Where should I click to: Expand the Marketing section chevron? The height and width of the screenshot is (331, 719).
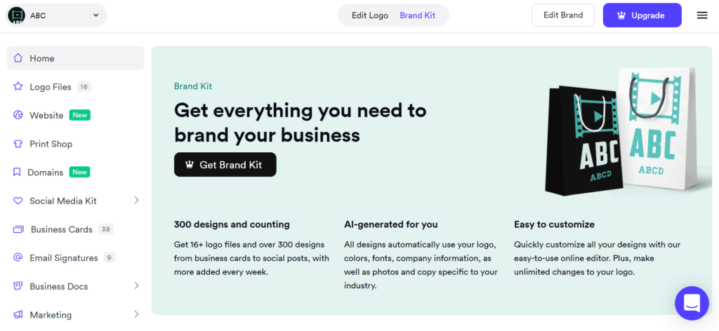tap(136, 315)
